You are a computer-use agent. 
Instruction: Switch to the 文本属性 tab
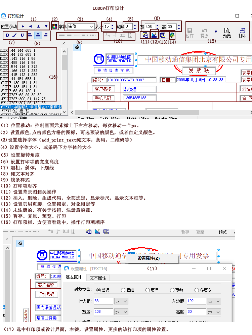point(98,278)
